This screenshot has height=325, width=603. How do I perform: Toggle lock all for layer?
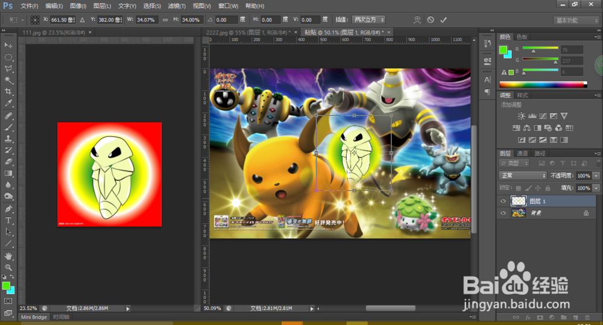(548, 188)
